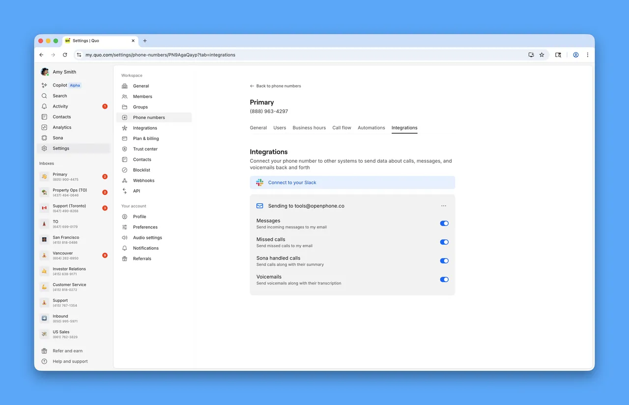
Task: Open the workspace Contacts settings item
Action: tap(154, 159)
